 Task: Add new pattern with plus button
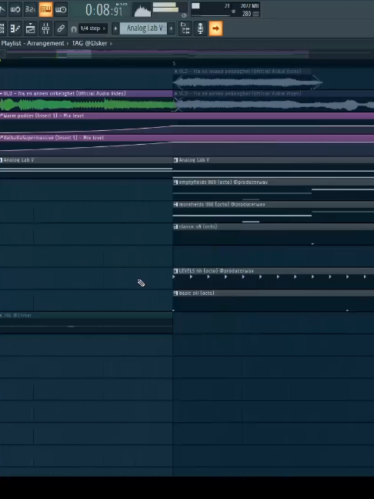point(171,28)
